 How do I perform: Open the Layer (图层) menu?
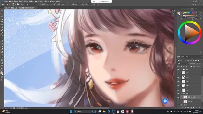pos(21,1)
